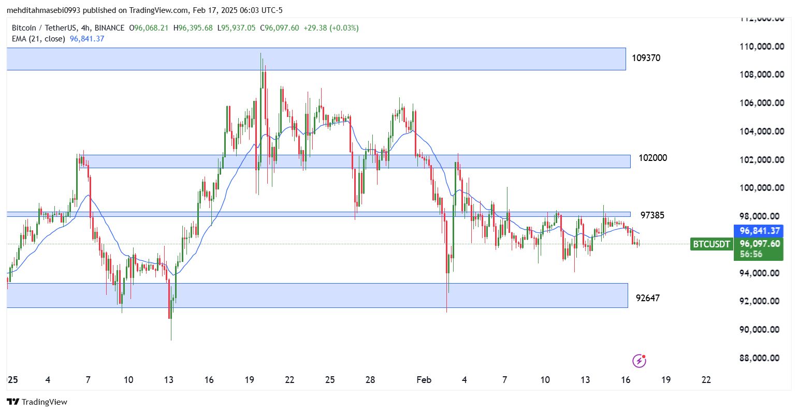This screenshot has height=413, width=798.
Task: Click the 88,000.00 price axis label
Action: tap(760, 358)
